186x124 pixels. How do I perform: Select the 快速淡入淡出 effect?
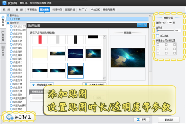coord(18,30)
